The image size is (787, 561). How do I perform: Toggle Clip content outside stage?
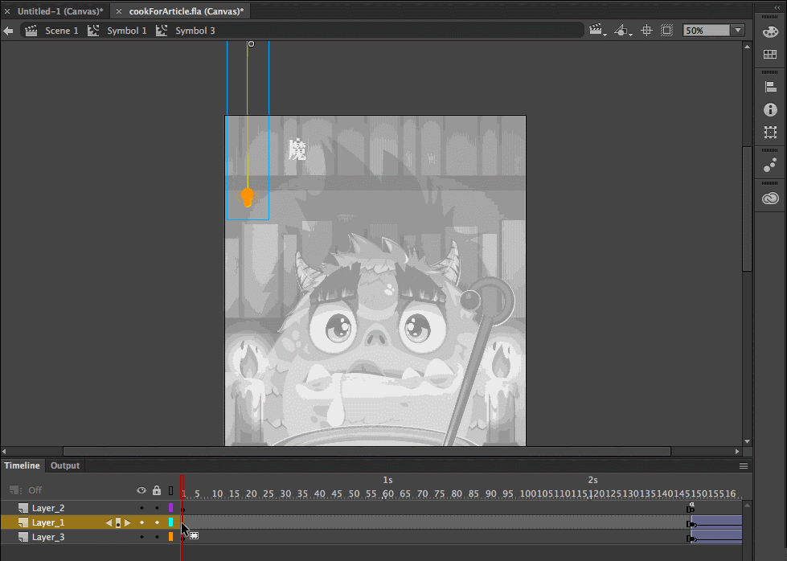click(x=667, y=31)
